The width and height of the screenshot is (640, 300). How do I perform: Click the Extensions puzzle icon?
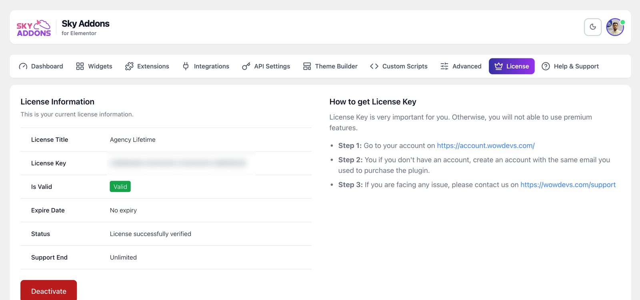[129, 66]
